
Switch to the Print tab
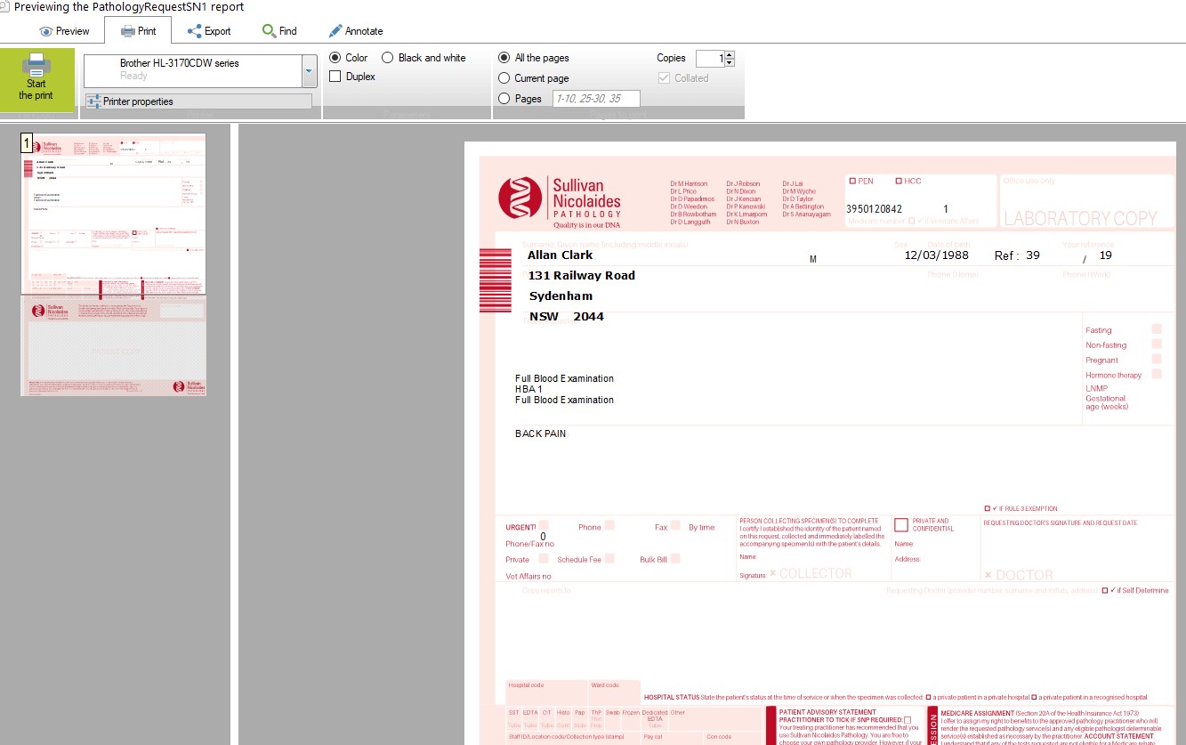(x=139, y=31)
